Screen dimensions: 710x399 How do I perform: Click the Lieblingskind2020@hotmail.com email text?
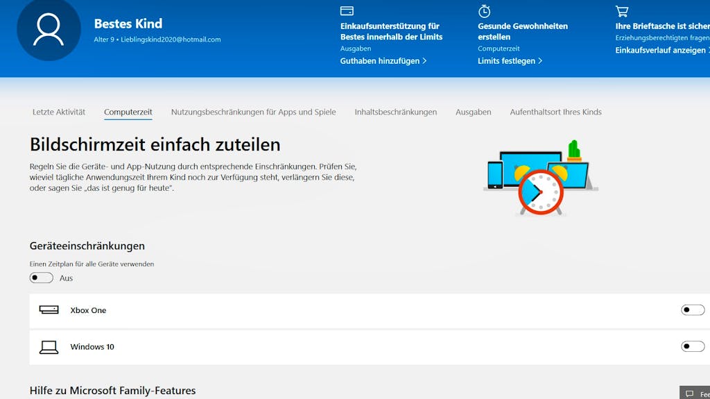171,40
